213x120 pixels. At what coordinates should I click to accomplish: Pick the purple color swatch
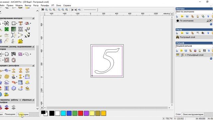(x=86, y=113)
